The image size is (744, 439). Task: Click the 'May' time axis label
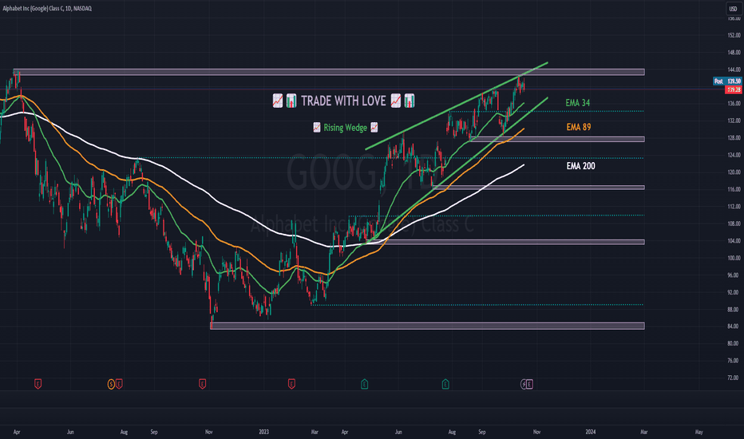tap(699, 432)
